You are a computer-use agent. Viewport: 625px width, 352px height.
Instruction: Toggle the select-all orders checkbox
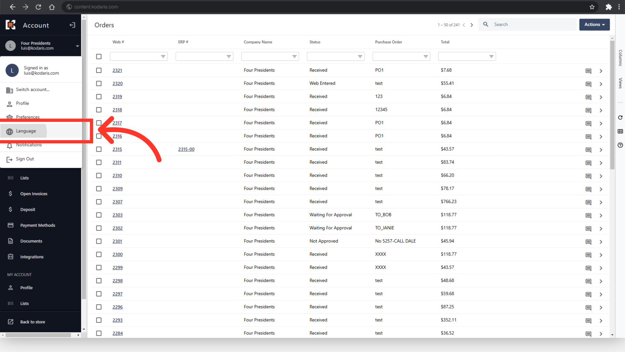pyautogui.click(x=99, y=56)
